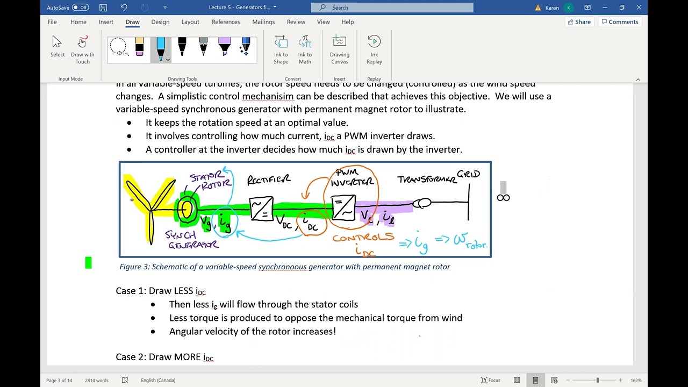Switch to the Review tab
This screenshot has width=688, height=387.
click(296, 22)
